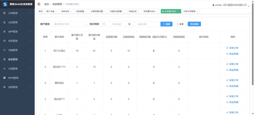Image resolution: width=254 pixels, height=115 pixels.
Task: Open 关联订单 for 测试客户111
Action: [x=232, y=64]
